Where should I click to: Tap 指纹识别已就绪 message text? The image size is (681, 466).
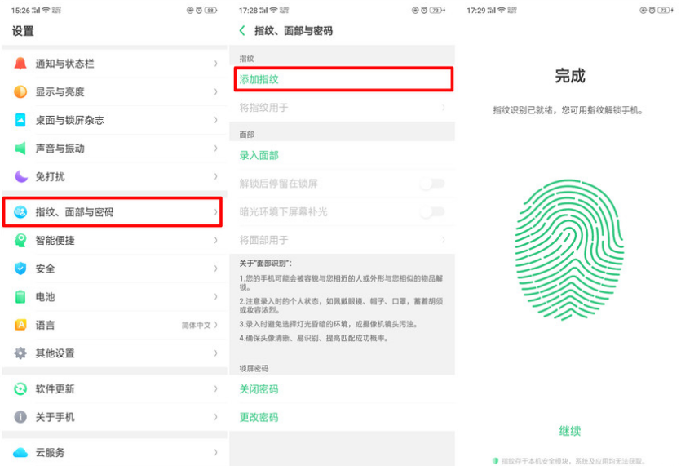(x=568, y=110)
